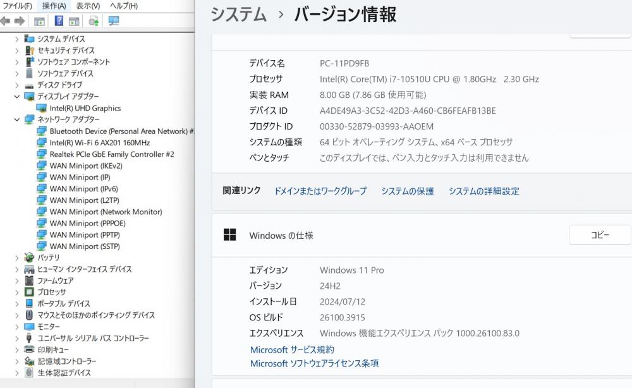Image resolution: width=632 pixels, height=388 pixels.
Task: Expand the ポータブル デバイス node
Action: point(16,304)
